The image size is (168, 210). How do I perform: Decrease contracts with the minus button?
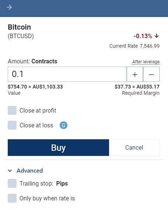click(151, 74)
